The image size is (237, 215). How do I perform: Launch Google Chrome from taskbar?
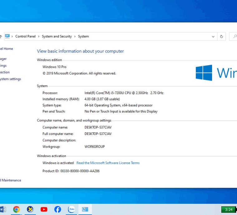(17, 209)
